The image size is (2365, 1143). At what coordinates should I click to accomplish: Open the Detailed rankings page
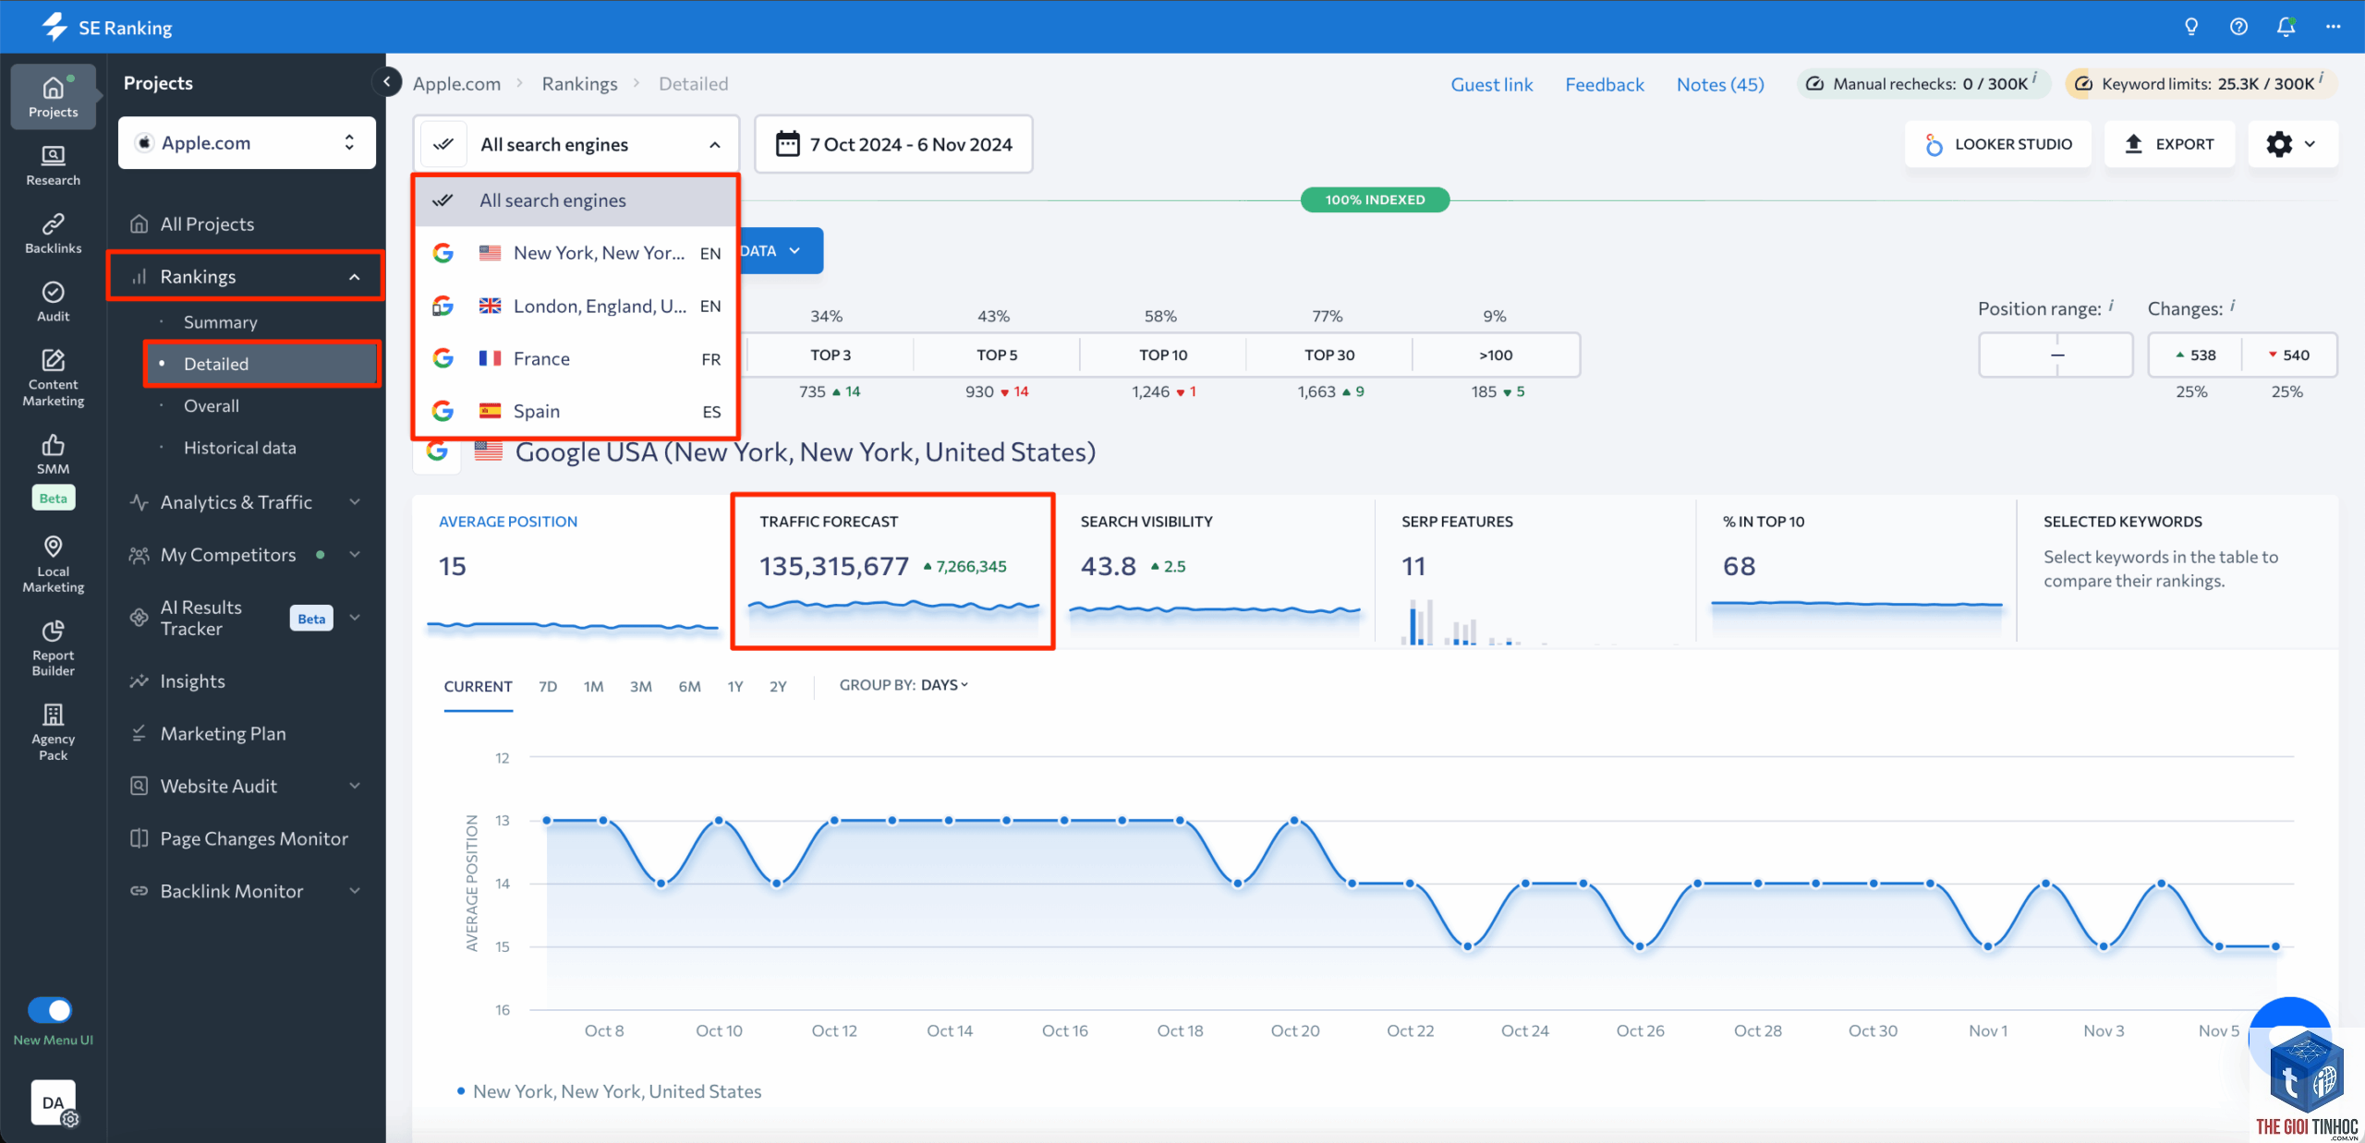point(261,364)
